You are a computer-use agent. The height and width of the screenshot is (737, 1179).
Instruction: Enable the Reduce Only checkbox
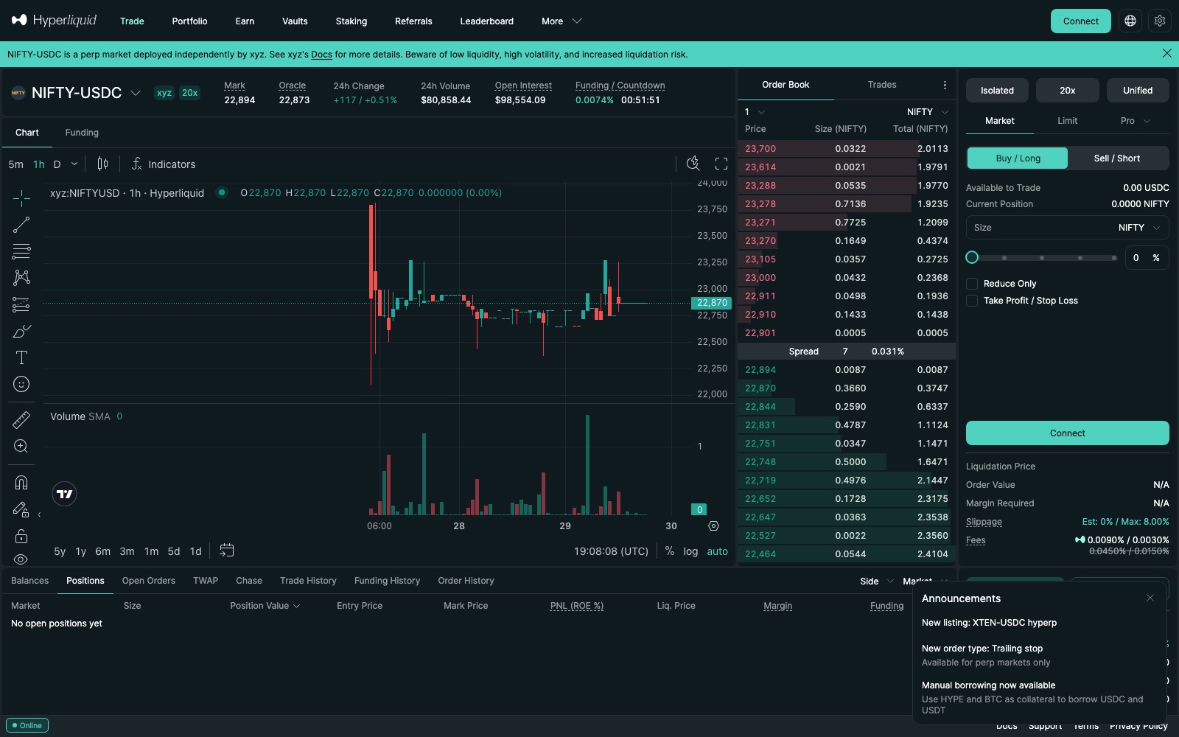click(972, 284)
